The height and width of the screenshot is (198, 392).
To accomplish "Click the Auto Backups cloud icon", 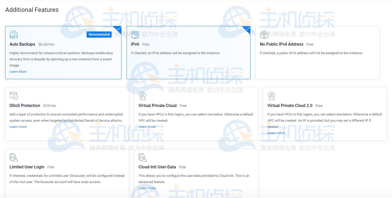I will 13,34.
